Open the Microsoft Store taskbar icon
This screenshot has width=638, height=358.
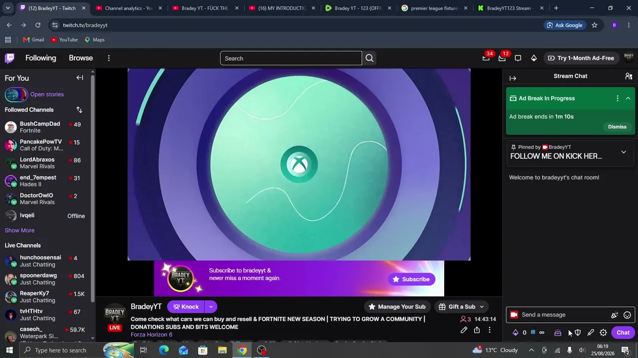[x=203, y=351]
